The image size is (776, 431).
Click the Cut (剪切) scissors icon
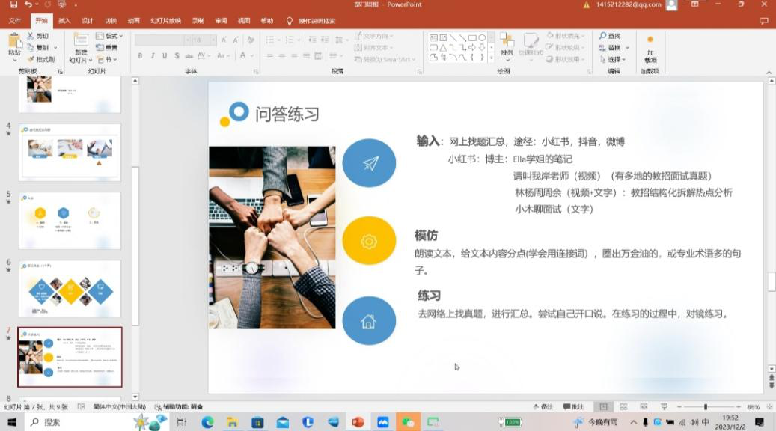click(x=31, y=36)
